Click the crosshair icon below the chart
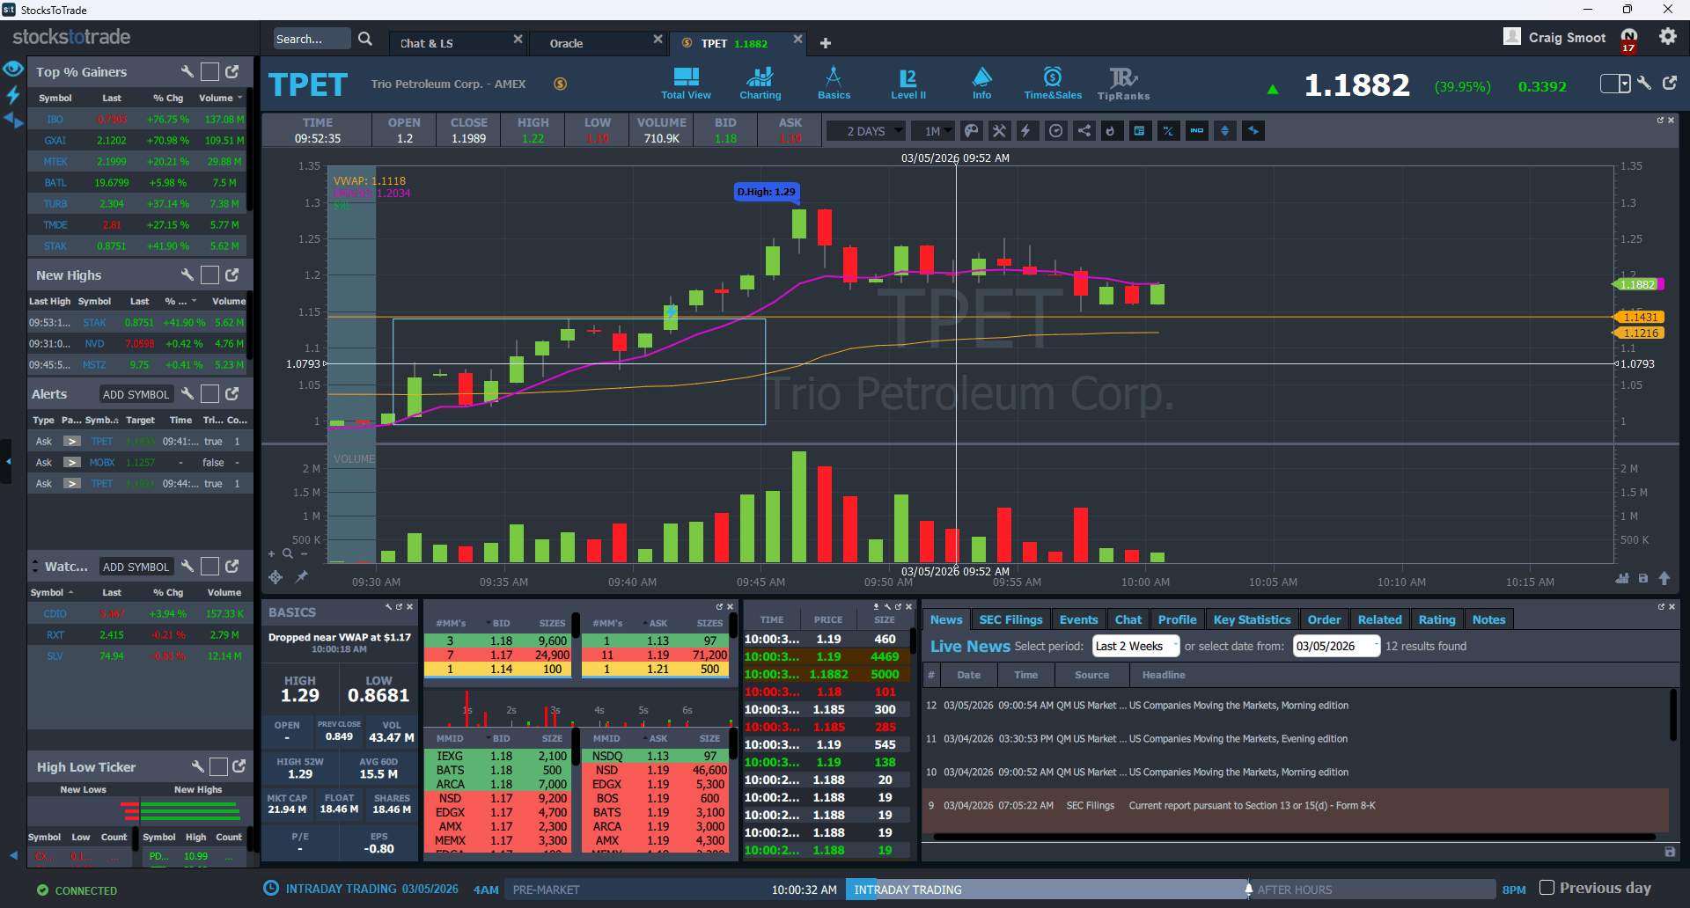The width and height of the screenshot is (1690, 908). (x=276, y=576)
